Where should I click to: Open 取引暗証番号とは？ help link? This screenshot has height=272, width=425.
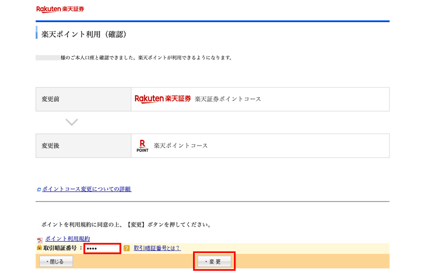[x=157, y=248]
